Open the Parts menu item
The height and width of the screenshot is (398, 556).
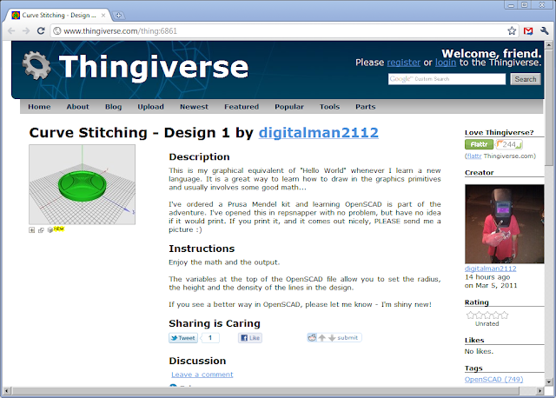tap(365, 107)
